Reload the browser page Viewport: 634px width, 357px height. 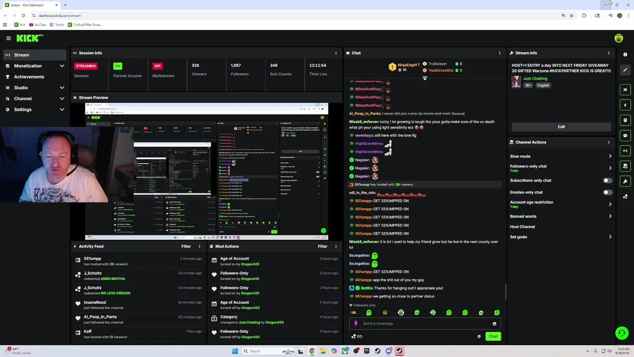pos(23,15)
